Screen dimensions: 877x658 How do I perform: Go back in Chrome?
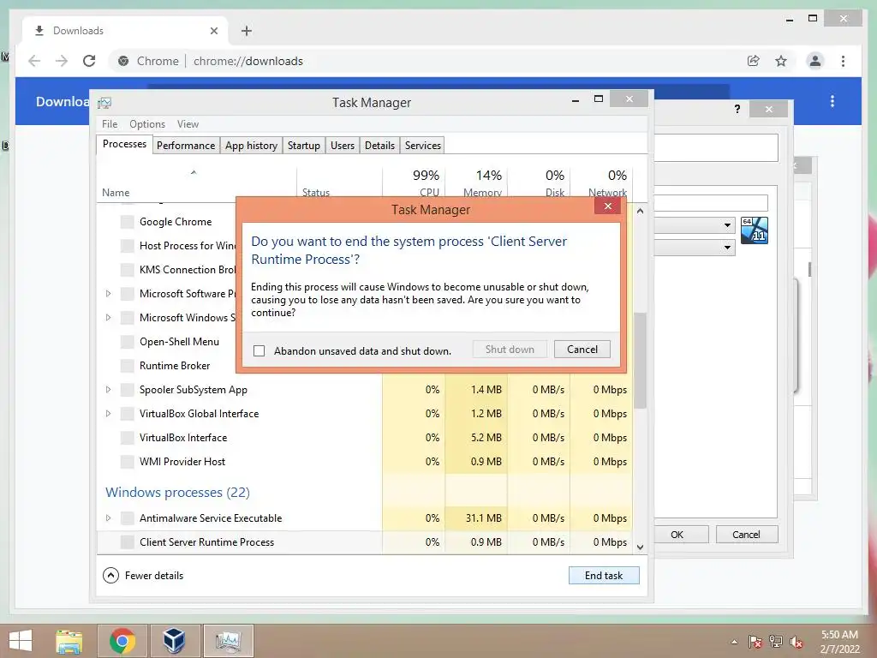coord(34,61)
